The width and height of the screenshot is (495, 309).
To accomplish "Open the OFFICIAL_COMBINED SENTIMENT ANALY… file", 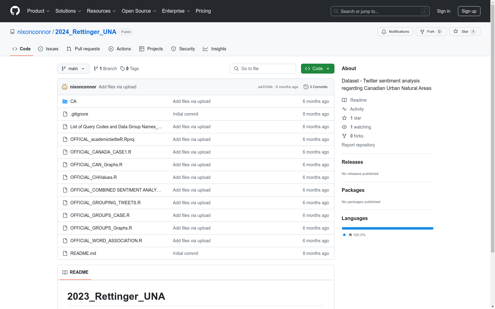I will pyautogui.click(x=116, y=190).
